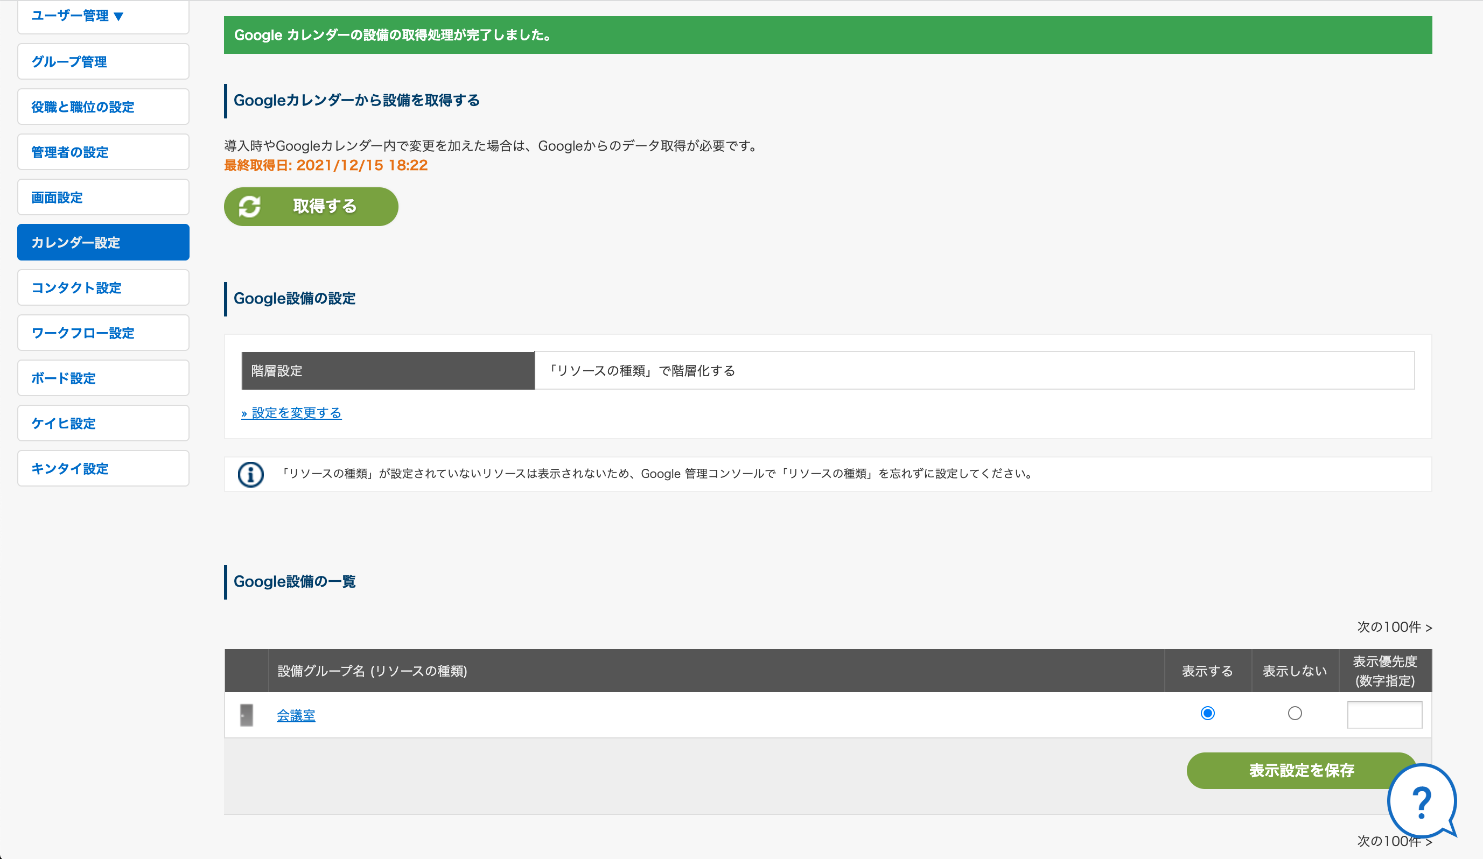Screen dimensions: 1483x859
Task: Open the help question-mark bubble
Action: pyautogui.click(x=1422, y=801)
